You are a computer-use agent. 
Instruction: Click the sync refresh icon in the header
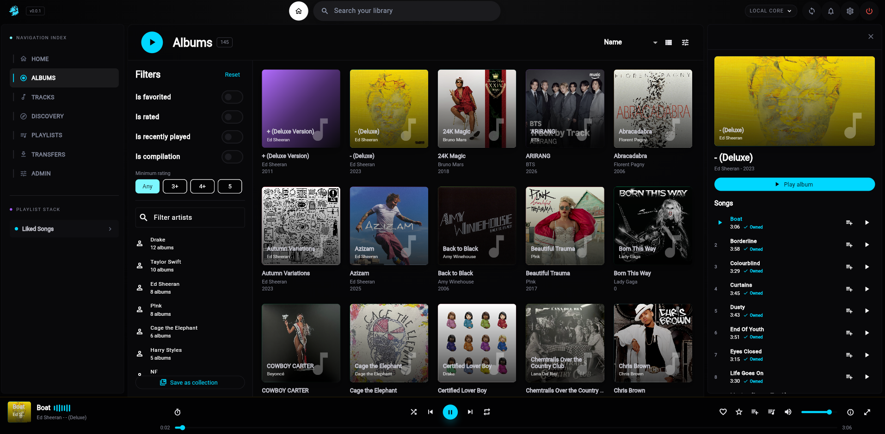(811, 11)
